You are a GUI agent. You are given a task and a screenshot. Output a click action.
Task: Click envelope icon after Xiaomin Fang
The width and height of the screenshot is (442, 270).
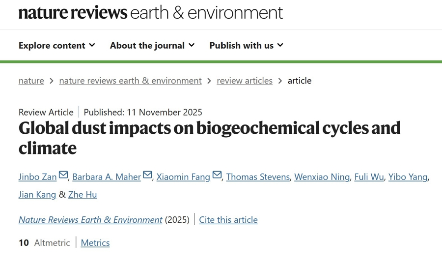pyautogui.click(x=217, y=175)
